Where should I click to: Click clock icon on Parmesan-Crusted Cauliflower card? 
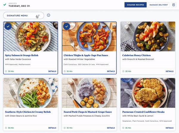[x=123, y=128]
